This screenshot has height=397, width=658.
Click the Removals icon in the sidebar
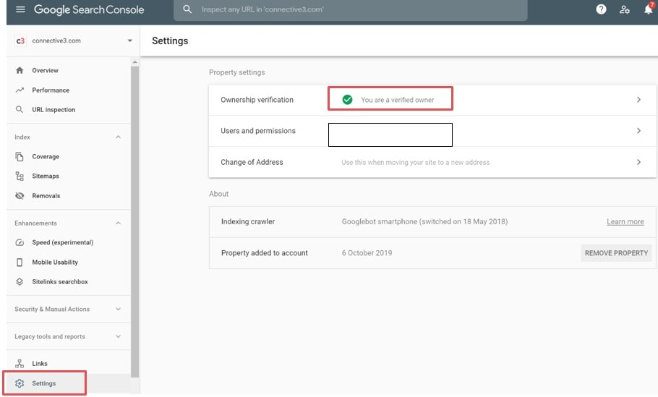pyautogui.click(x=20, y=196)
